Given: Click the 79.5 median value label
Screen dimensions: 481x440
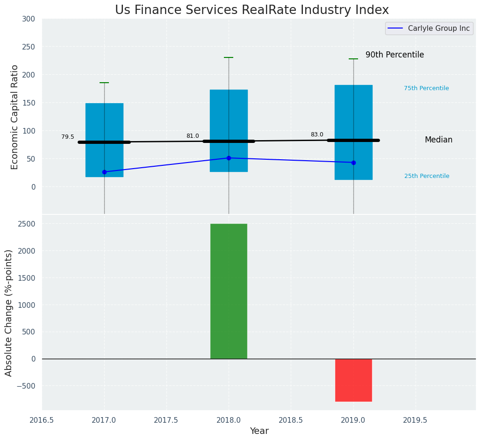Looking at the screenshot, I should pos(68,137).
